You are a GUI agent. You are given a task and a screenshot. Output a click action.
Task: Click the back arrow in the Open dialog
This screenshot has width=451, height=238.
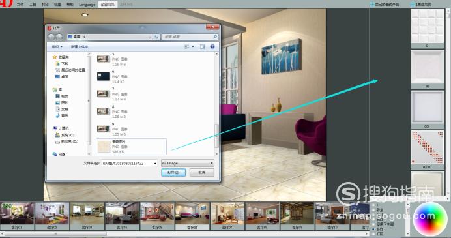tap(51, 37)
